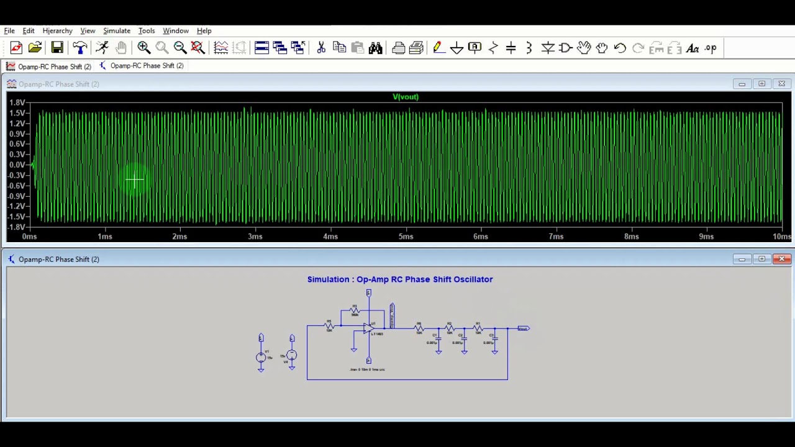Place a net Label
Screen dimensions: 795x447
[x=475, y=48]
